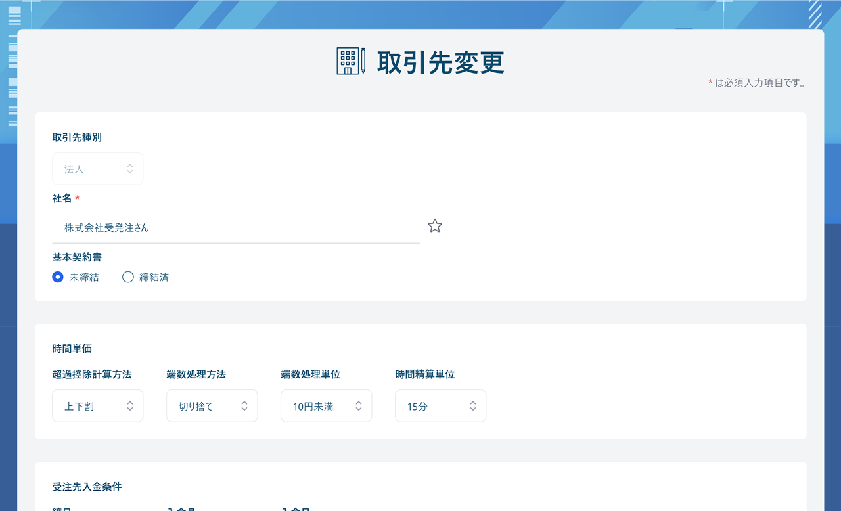Open the 取引先種別 dropdown showing 法人
The image size is (841, 511).
pyautogui.click(x=98, y=169)
